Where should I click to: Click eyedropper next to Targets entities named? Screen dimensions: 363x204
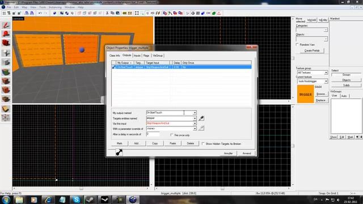pyautogui.click(x=201, y=118)
